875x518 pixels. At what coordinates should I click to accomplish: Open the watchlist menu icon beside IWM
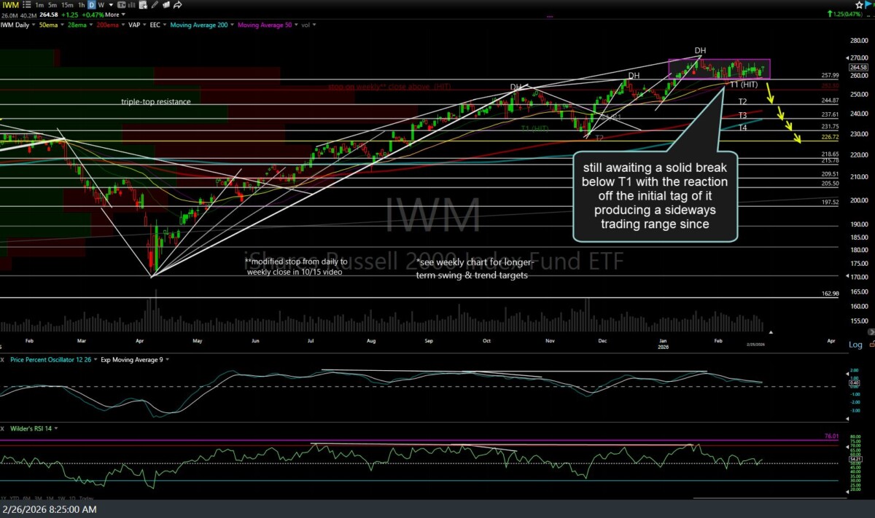(x=27, y=4)
